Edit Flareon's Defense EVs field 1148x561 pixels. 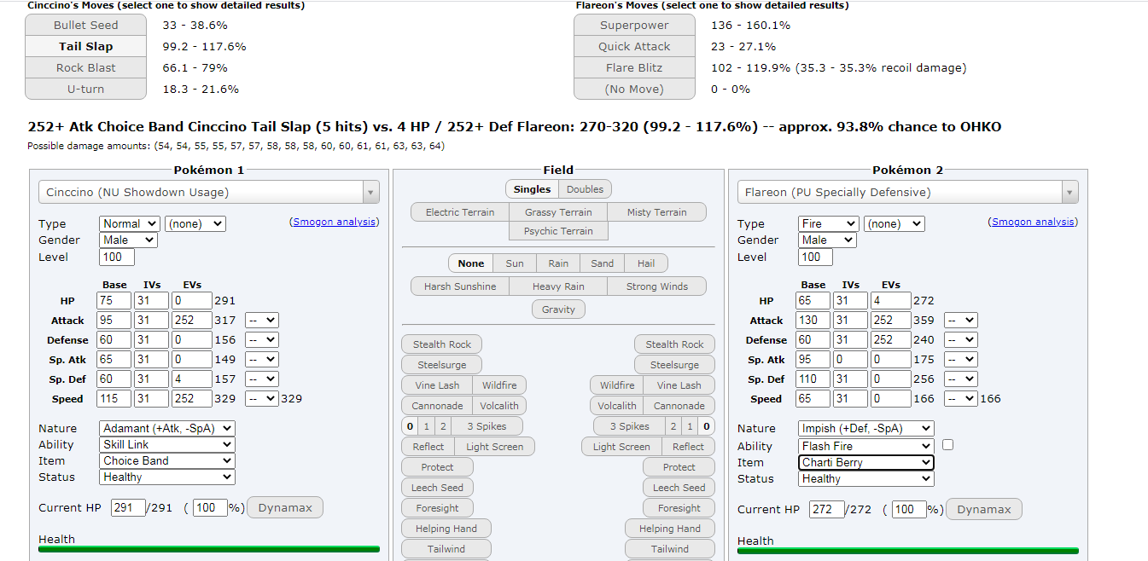coord(893,339)
